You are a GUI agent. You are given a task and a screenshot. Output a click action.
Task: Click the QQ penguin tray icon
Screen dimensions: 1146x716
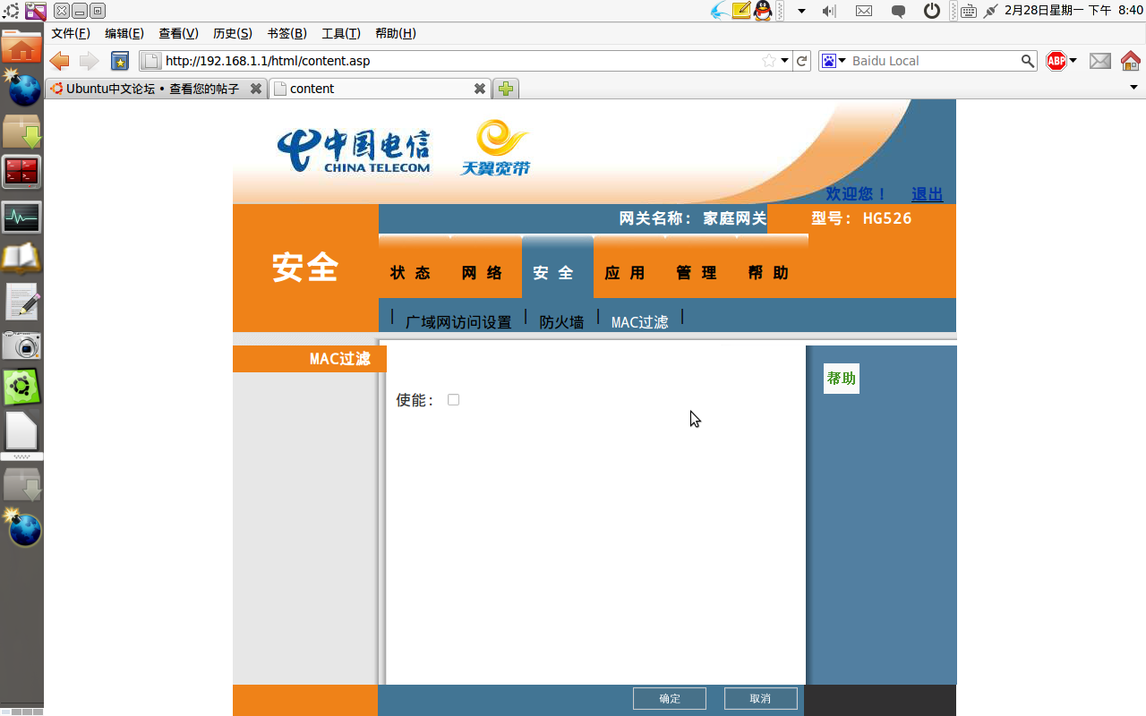(x=763, y=11)
